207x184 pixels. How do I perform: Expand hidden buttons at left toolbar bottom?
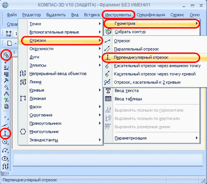pyautogui.click(x=5, y=173)
